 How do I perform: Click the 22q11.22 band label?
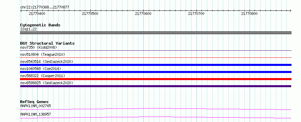29,29
